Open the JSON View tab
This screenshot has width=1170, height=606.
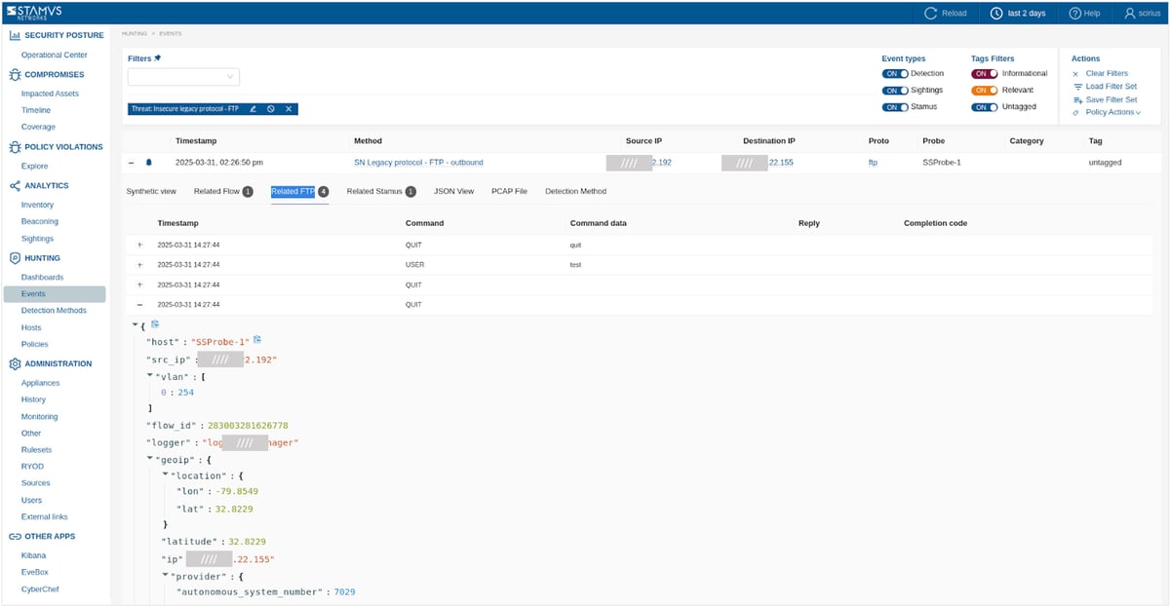point(453,192)
